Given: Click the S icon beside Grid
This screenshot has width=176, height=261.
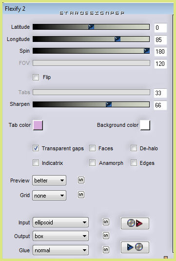Looking at the screenshot, I should pyautogui.click(x=81, y=195).
